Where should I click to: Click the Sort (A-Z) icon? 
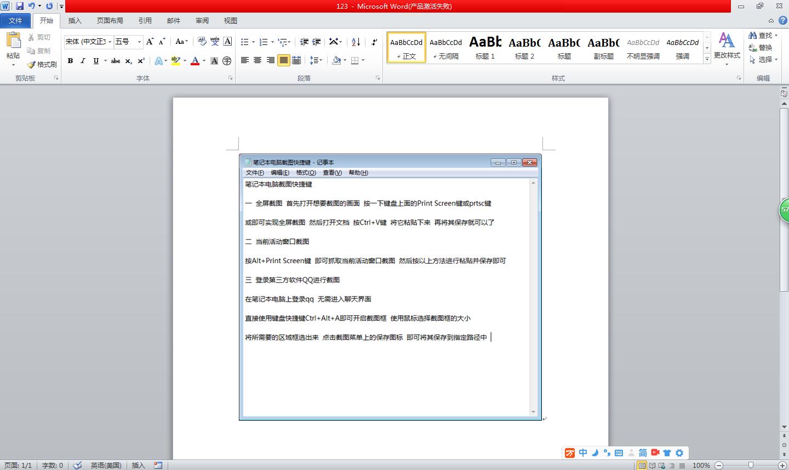(356, 42)
